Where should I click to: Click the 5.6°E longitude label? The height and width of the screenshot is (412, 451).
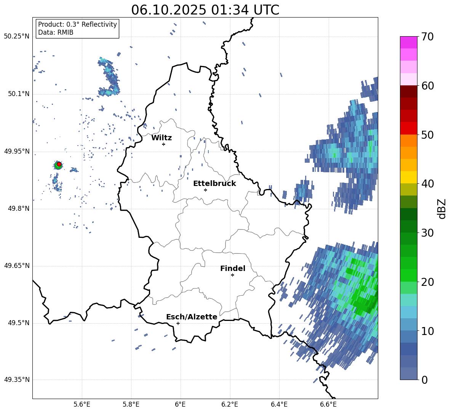(82, 404)
